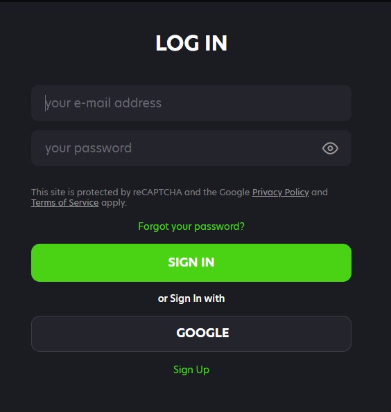
Task: Click the LOG IN heading text
Action: [191, 43]
